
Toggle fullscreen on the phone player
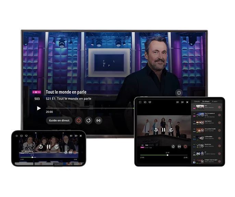click(x=17, y=136)
